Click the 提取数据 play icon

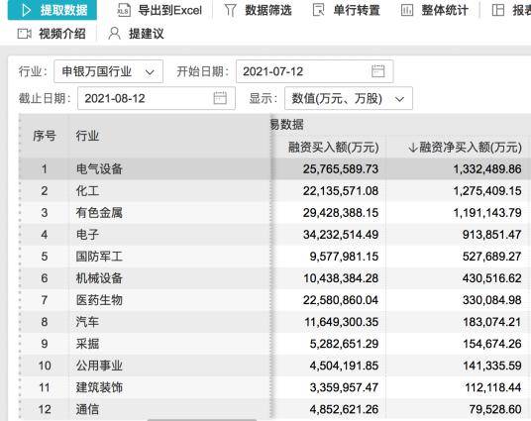pos(26,10)
